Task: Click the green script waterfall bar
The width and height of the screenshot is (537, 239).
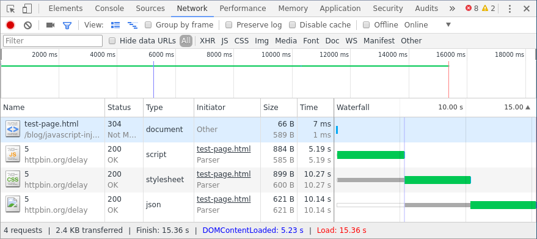Action: pos(371,155)
